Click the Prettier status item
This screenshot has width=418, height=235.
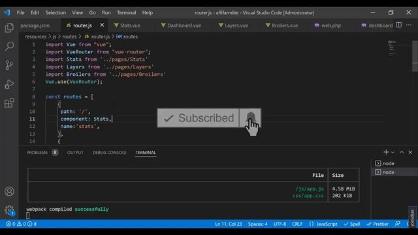pyautogui.click(x=378, y=224)
